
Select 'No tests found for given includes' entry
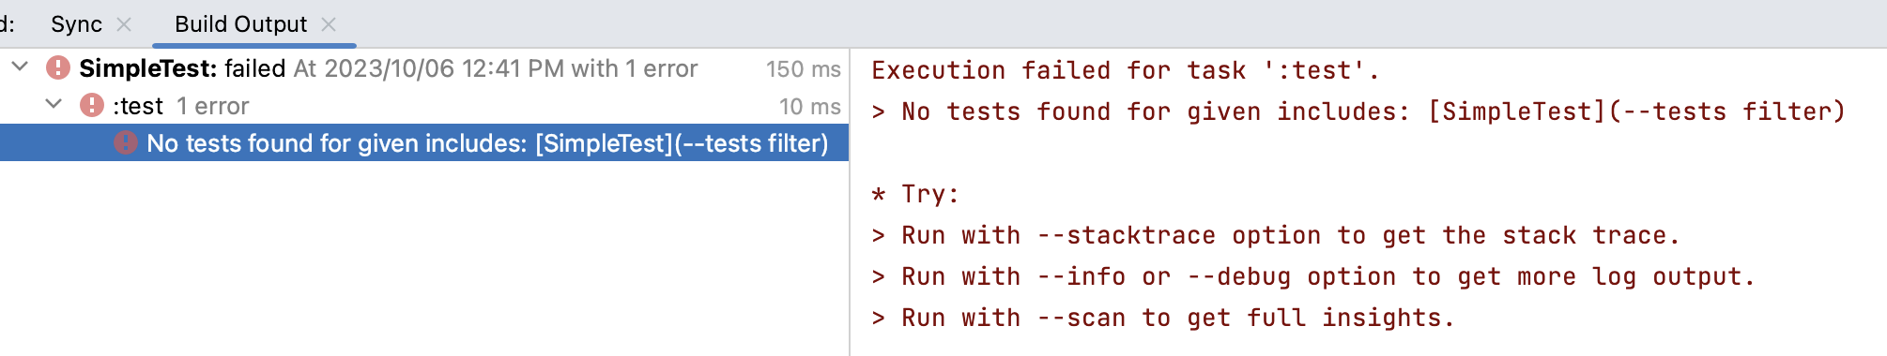pyautogui.click(x=424, y=143)
